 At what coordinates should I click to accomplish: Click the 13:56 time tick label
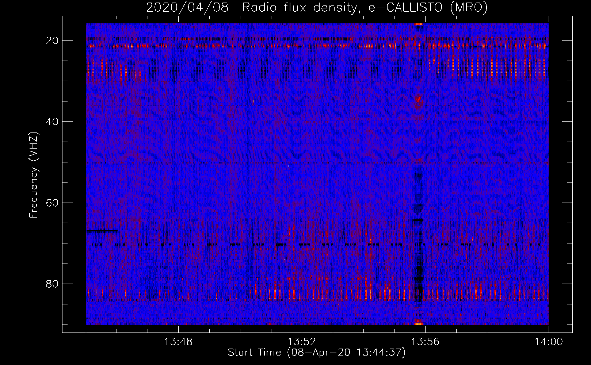tap(425, 342)
